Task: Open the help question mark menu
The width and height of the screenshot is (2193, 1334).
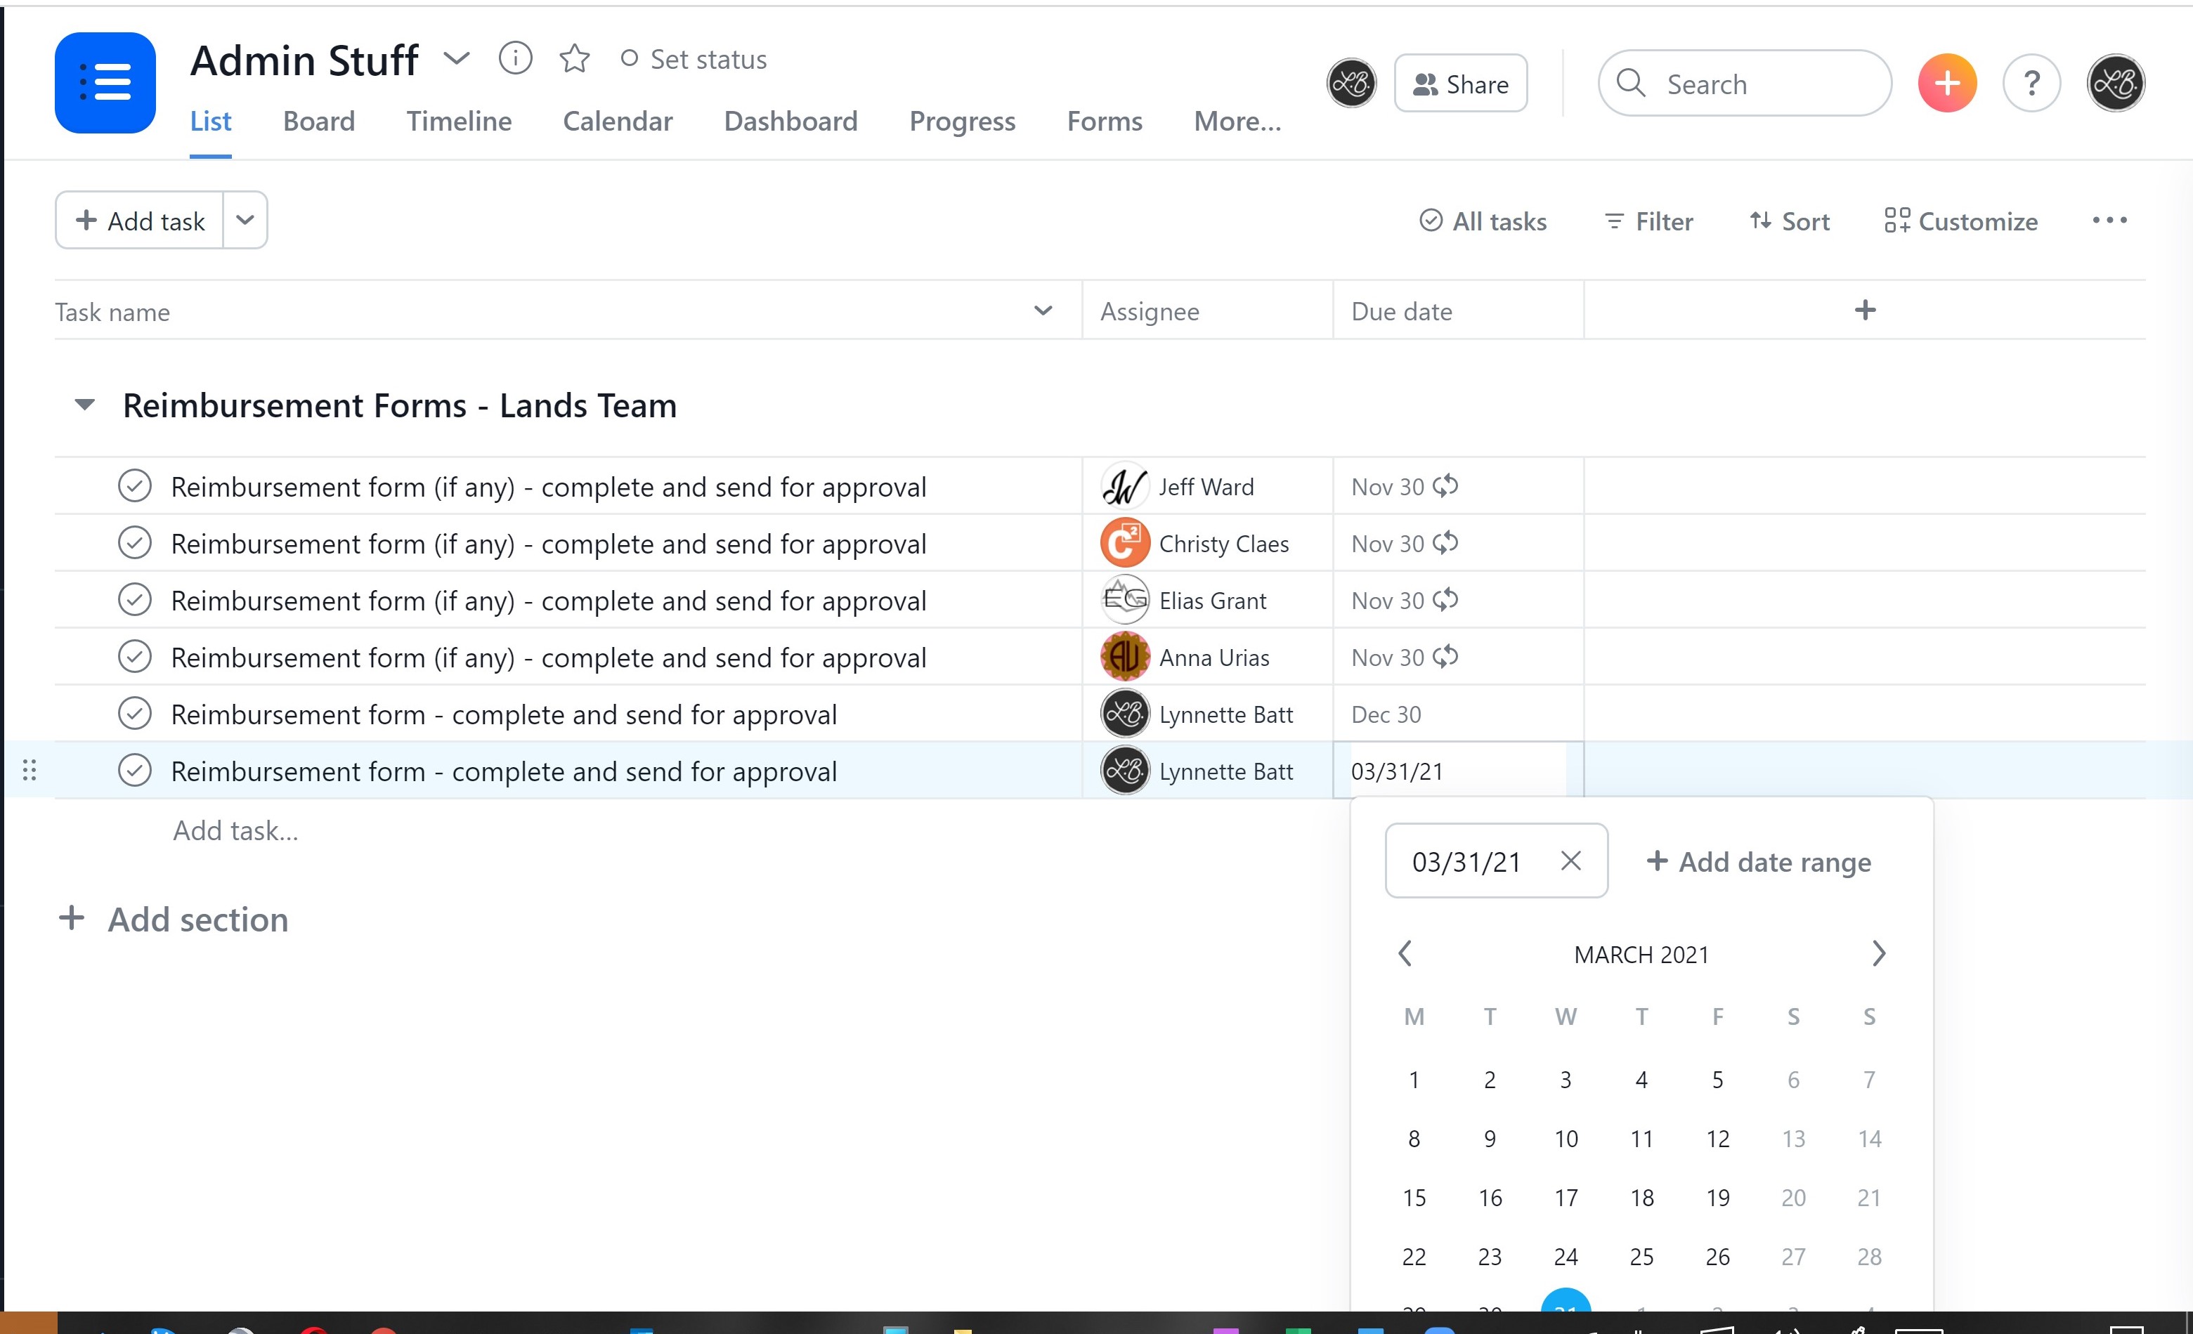Action: [x=2031, y=83]
